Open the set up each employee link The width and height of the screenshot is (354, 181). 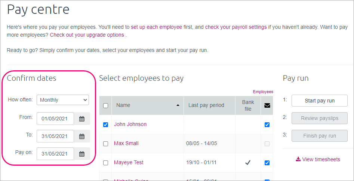156,27
